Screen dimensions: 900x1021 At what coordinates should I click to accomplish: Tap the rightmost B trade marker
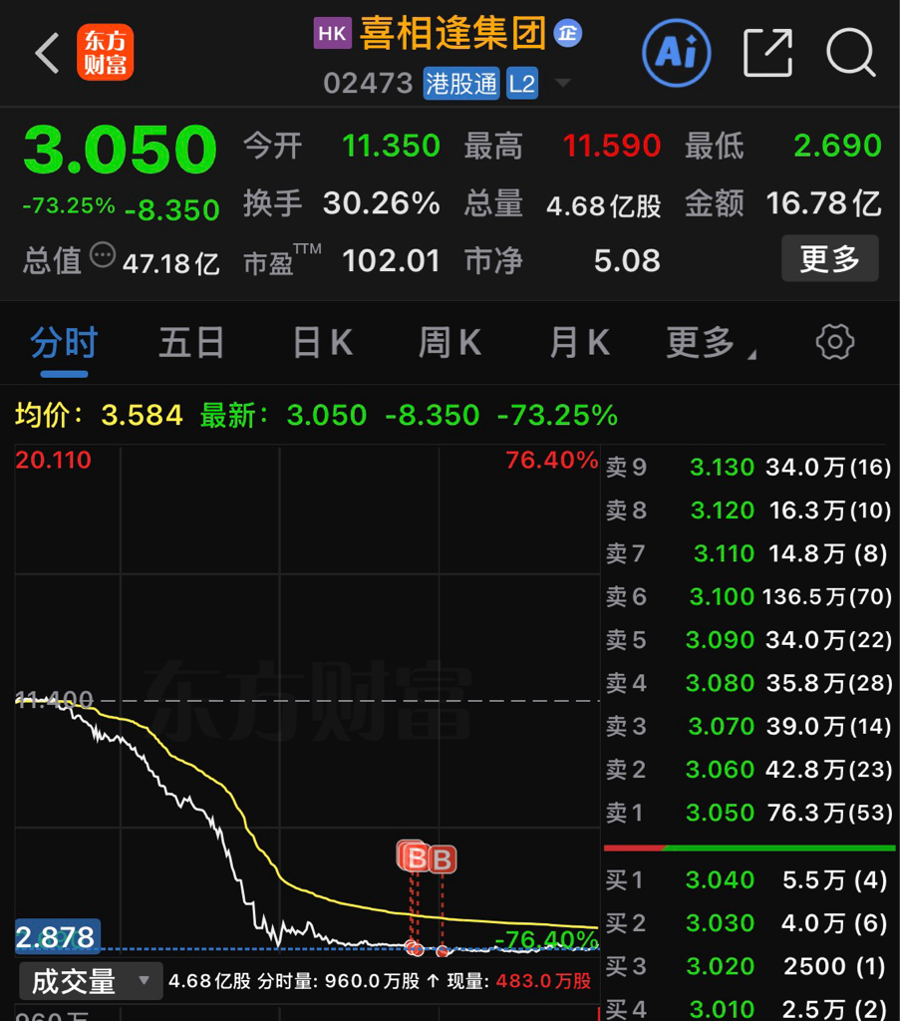coord(443,859)
